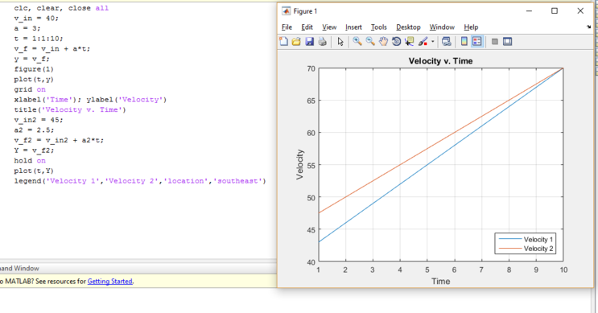
Task: Select the Brush data tool
Action: tap(423, 42)
